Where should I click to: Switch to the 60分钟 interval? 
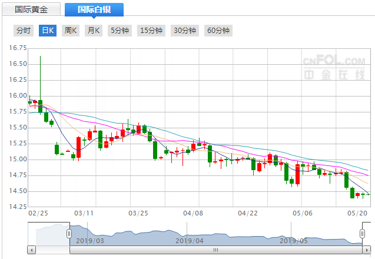click(218, 31)
